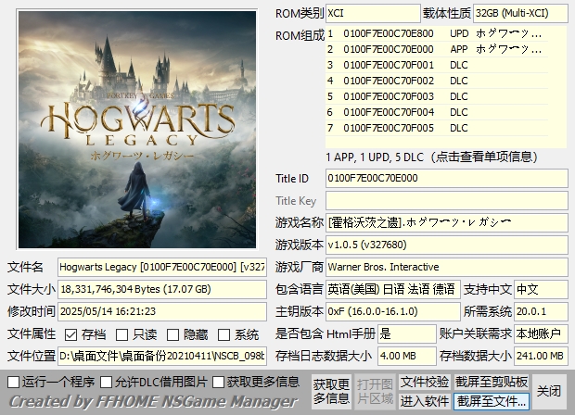Click the 文件位置 path field
The image size is (575, 415).
pos(162,356)
